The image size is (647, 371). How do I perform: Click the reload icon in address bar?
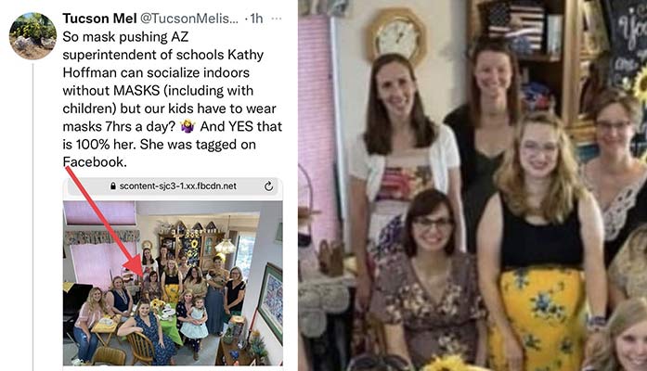268,186
